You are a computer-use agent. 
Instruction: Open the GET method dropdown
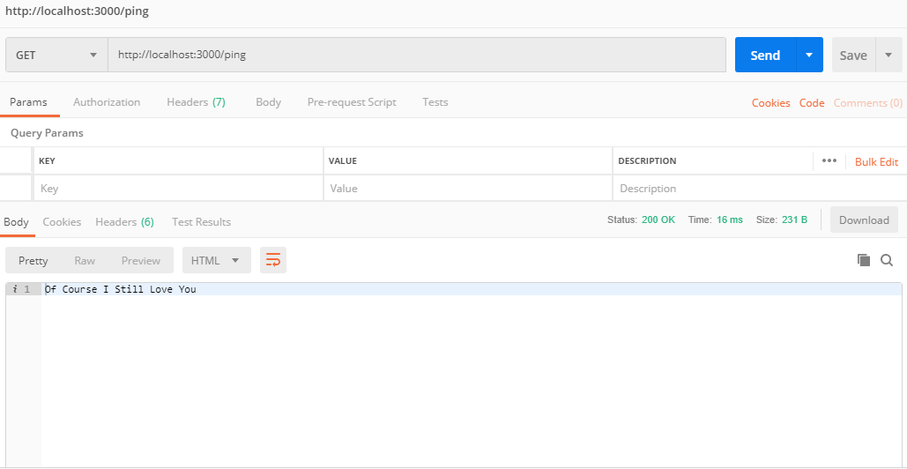pos(56,55)
